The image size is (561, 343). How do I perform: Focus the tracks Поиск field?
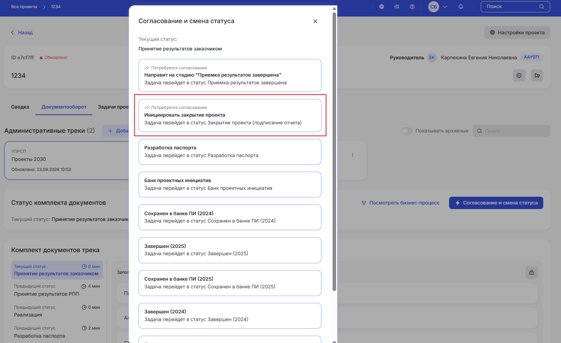(x=512, y=131)
